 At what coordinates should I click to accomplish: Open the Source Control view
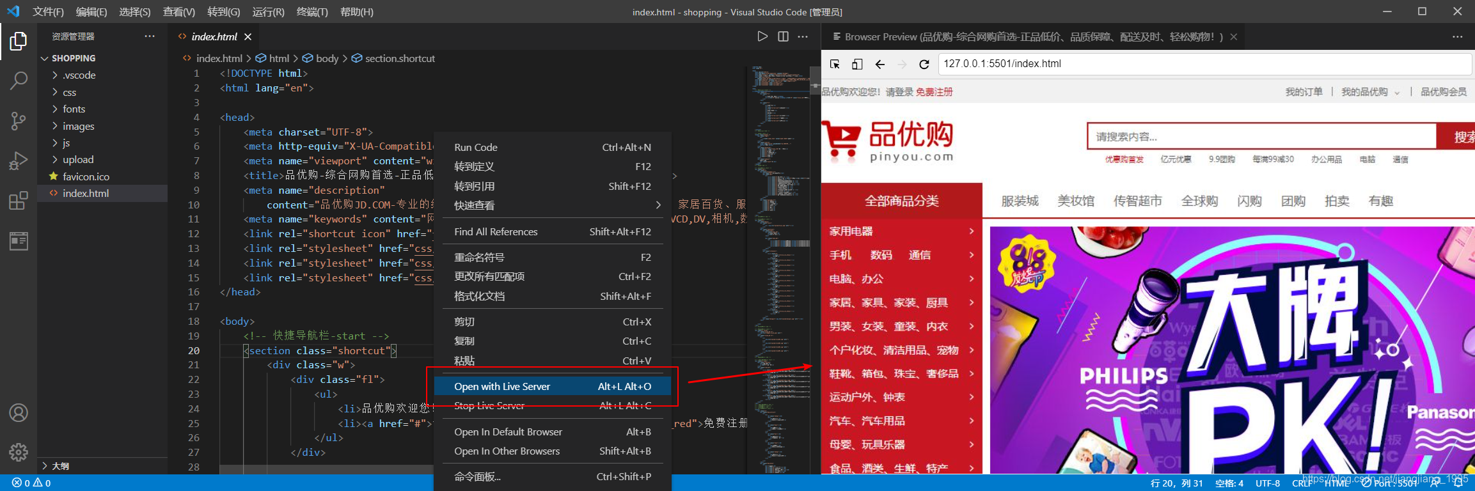(x=19, y=121)
